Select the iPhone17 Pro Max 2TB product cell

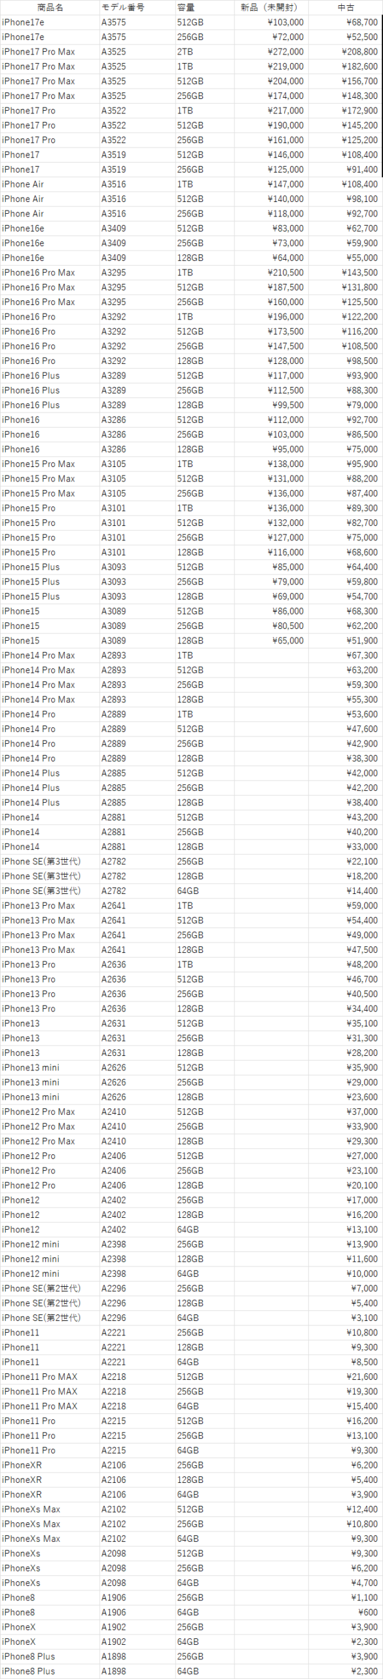coord(50,52)
